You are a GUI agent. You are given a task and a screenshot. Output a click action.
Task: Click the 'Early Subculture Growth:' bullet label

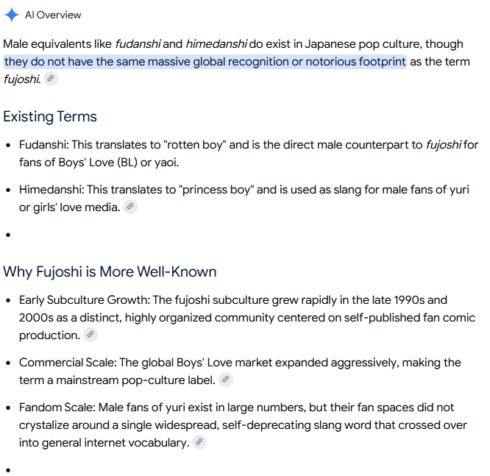[85, 300]
